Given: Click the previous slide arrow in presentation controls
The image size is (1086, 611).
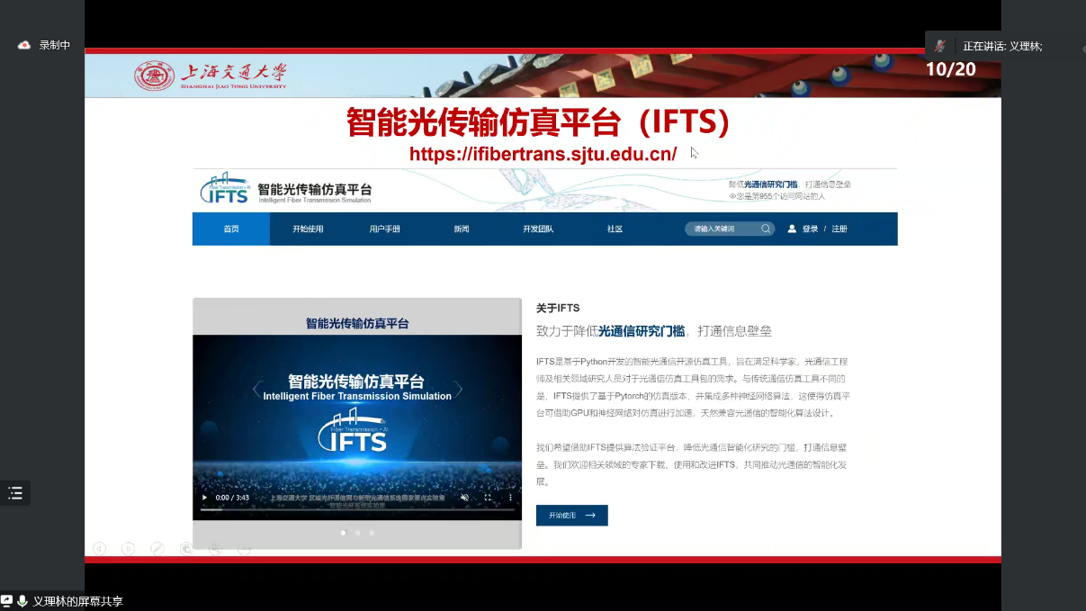Looking at the screenshot, I should tap(99, 548).
